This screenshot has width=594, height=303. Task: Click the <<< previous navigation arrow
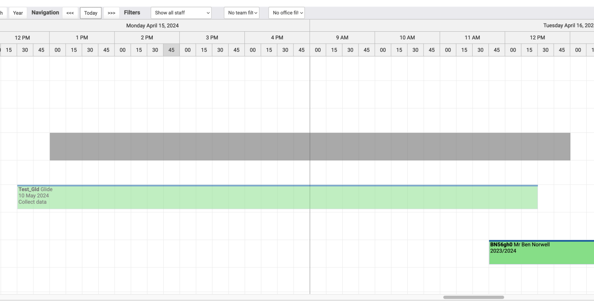coord(70,13)
